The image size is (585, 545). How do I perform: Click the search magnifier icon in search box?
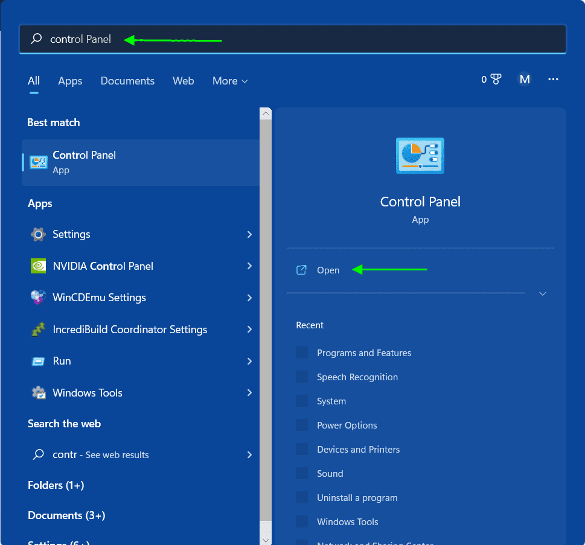(36, 39)
